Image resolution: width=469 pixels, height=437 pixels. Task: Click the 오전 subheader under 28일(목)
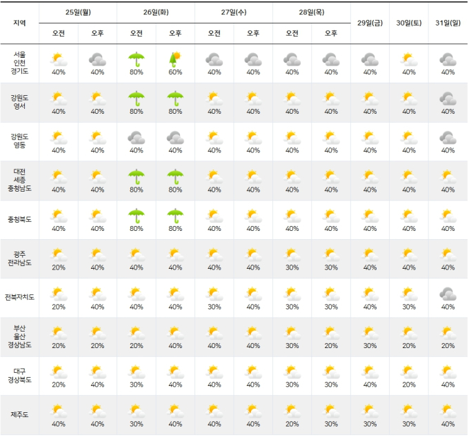(292, 33)
